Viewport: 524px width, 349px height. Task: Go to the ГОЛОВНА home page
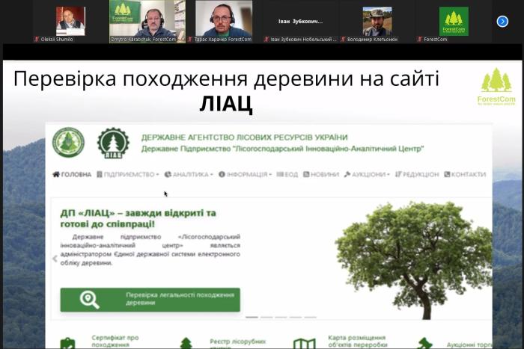click(72, 174)
